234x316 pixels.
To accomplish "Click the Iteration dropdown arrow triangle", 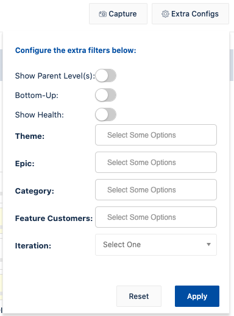I will pyautogui.click(x=208, y=245).
